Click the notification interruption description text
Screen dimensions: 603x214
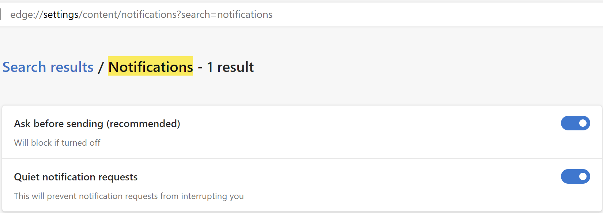tap(129, 196)
